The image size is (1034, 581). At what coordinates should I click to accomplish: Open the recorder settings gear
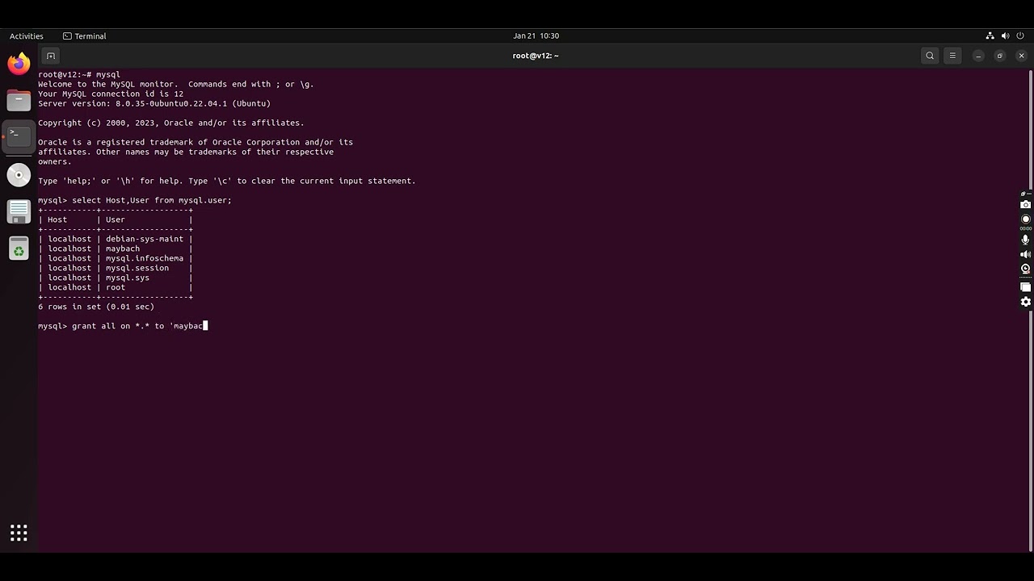[1026, 302]
